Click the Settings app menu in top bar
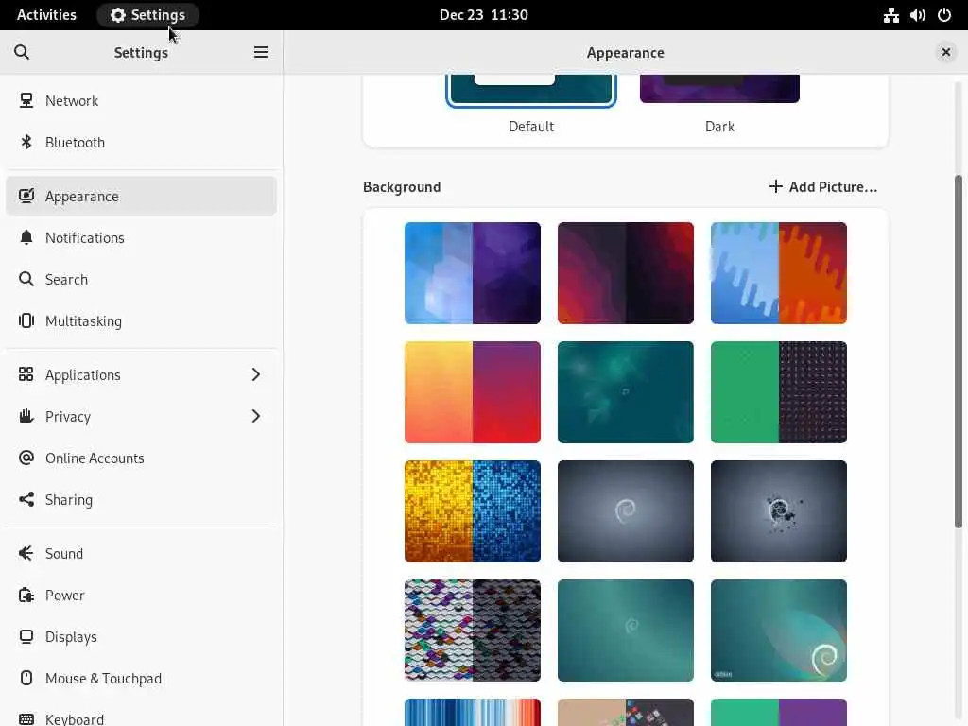This screenshot has width=968, height=726. pyautogui.click(x=148, y=15)
